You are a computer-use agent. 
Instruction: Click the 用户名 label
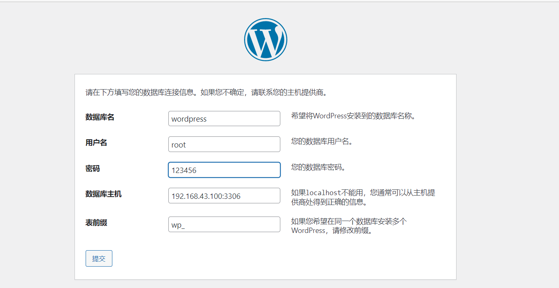pyautogui.click(x=96, y=143)
